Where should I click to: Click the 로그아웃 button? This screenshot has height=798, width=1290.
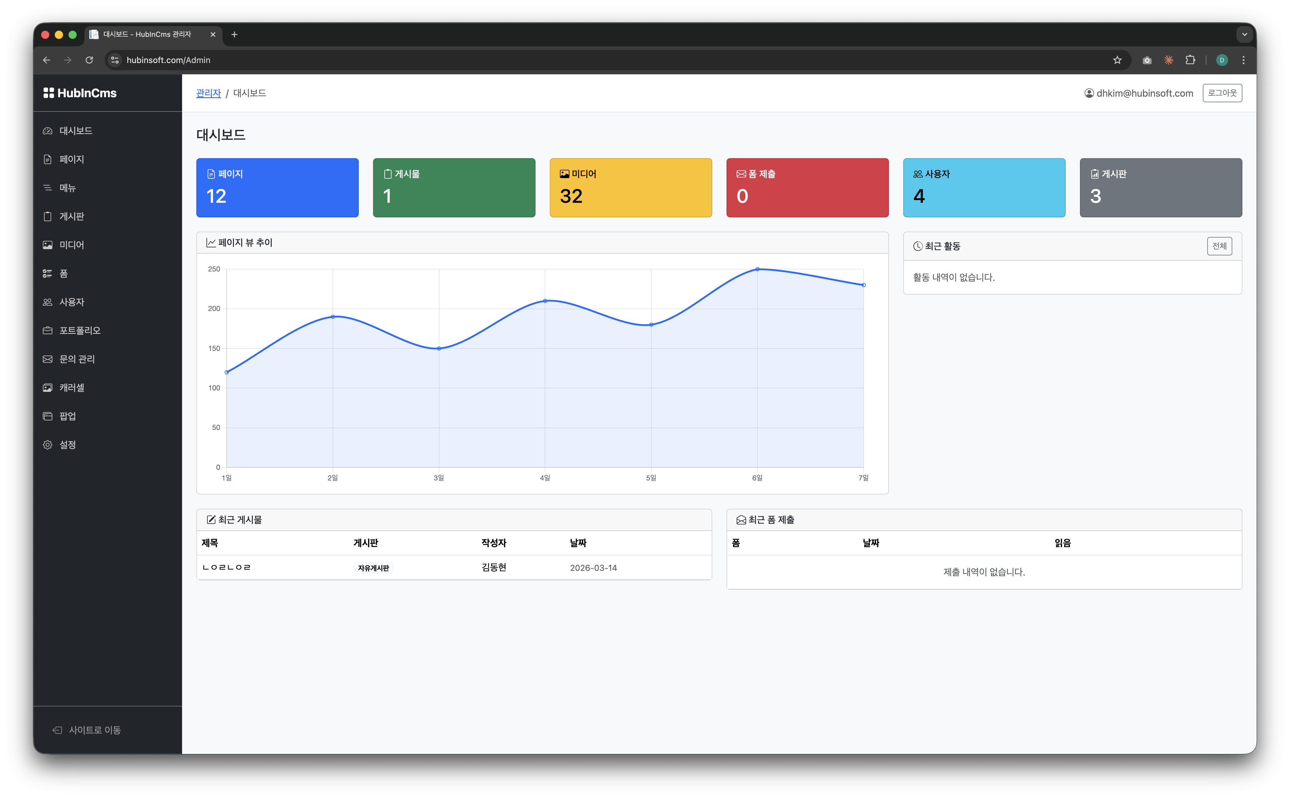[1222, 93]
